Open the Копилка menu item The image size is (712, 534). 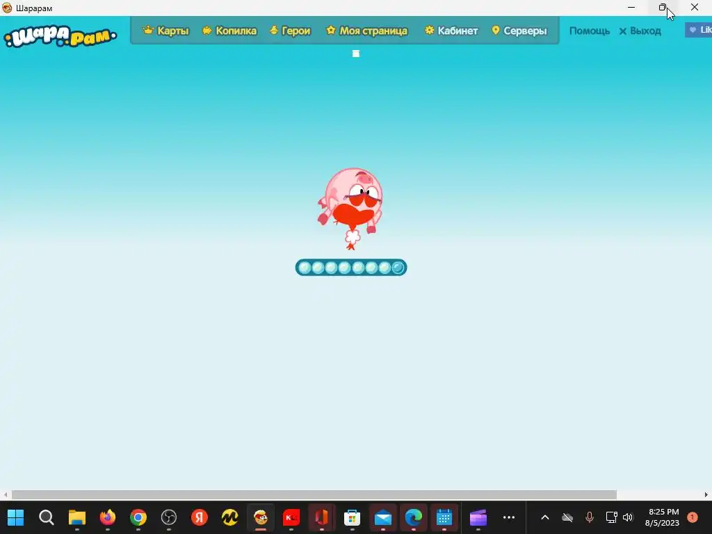tap(229, 31)
